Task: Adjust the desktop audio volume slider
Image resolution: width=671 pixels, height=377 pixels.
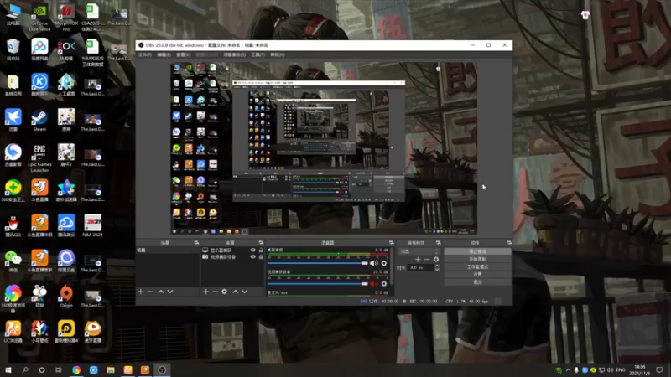Action: pos(318,263)
